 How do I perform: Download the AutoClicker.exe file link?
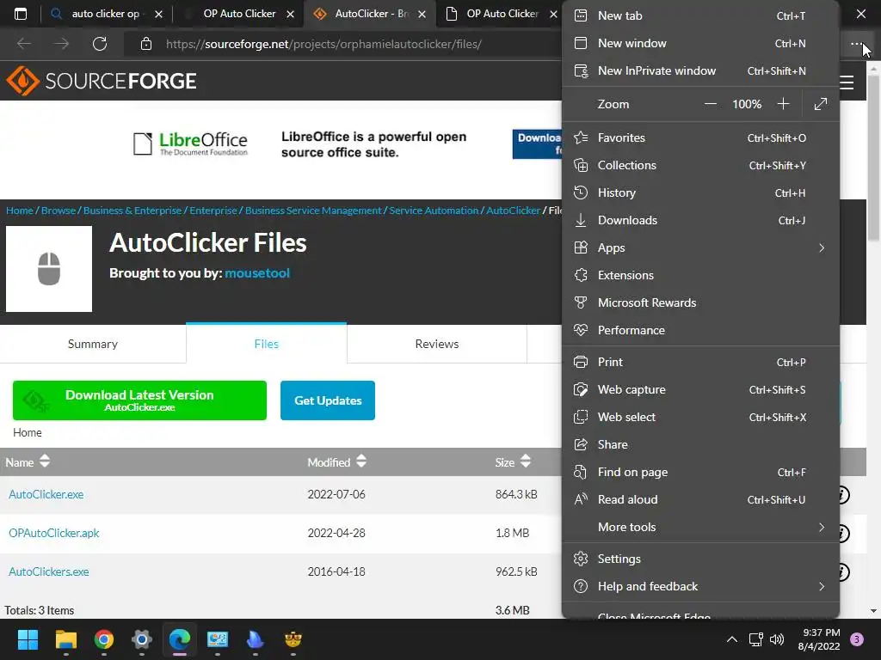click(x=46, y=494)
